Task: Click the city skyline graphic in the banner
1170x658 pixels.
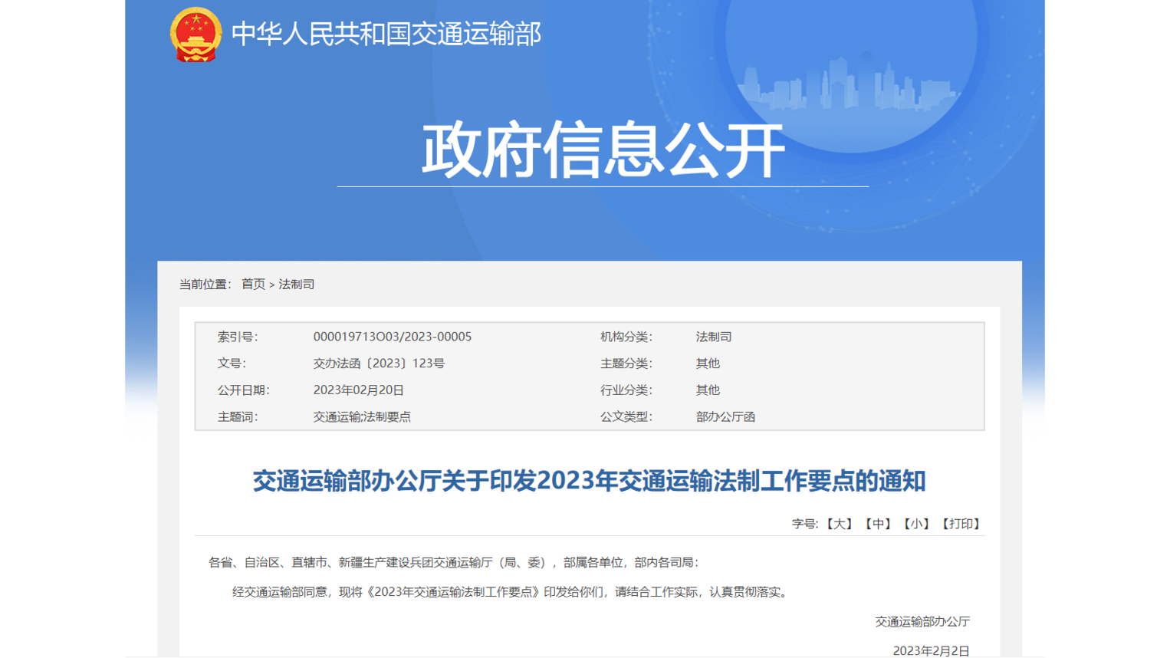Action: point(847,86)
